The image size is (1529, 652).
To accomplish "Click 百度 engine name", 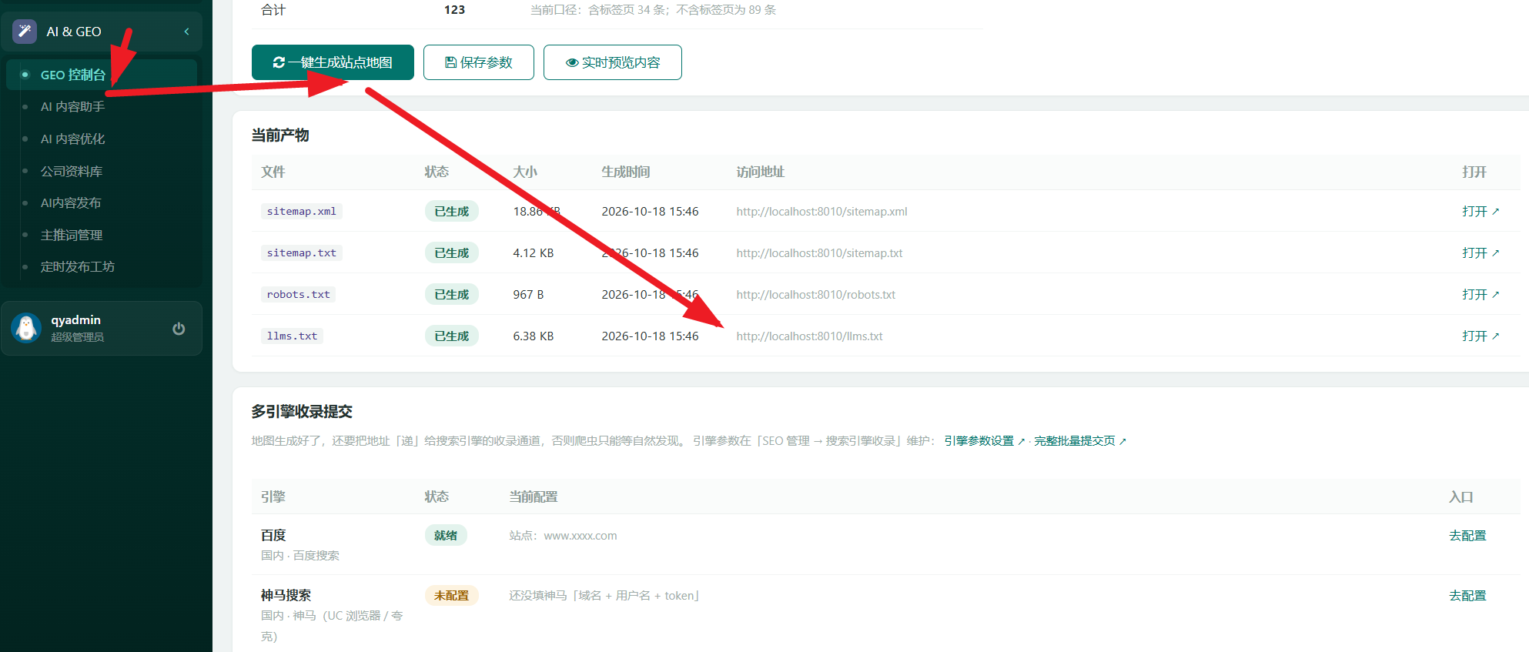I will point(273,535).
